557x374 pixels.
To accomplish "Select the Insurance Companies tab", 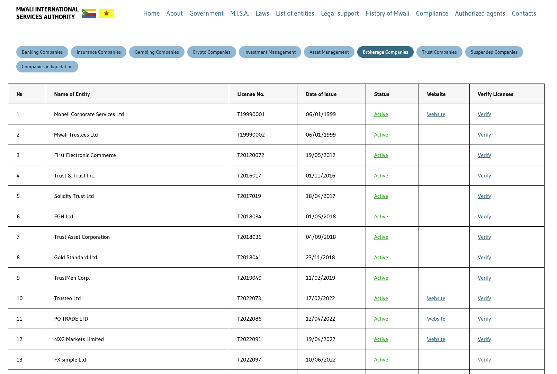I will (x=99, y=52).
